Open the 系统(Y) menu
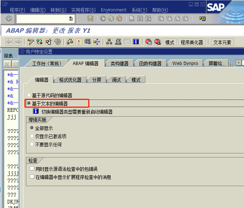244x208 pixels. [x=139, y=10]
